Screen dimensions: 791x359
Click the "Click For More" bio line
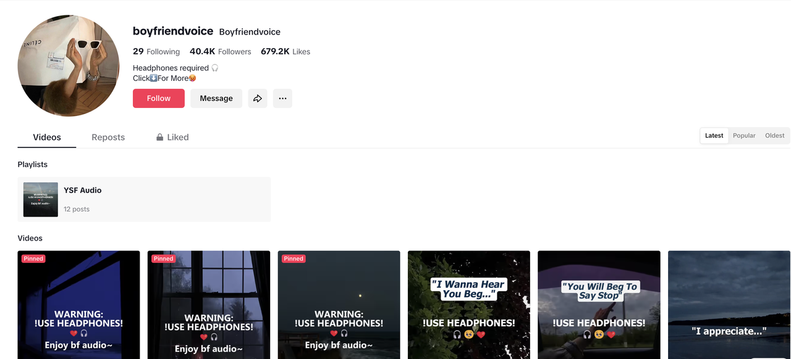pos(165,78)
